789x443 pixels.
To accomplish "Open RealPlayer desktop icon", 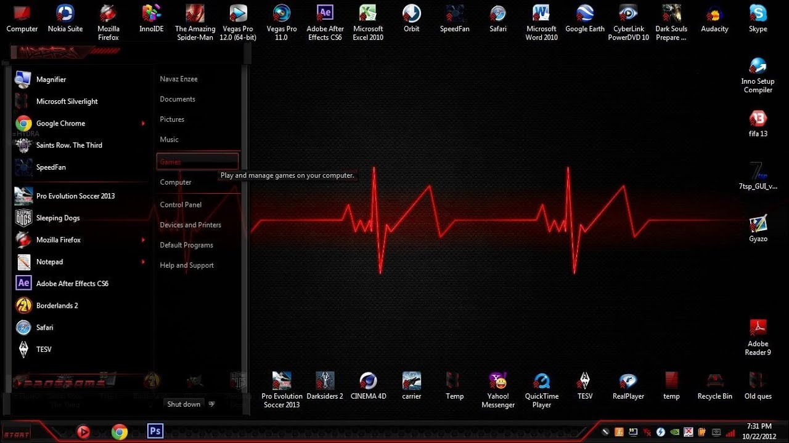I will click(628, 386).
